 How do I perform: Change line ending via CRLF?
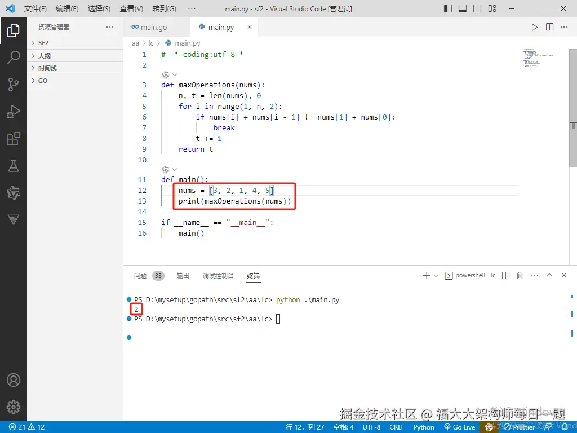tap(397, 427)
